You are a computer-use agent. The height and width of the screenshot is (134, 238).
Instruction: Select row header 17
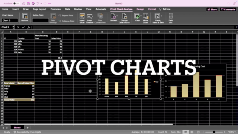[x=2, y=83]
